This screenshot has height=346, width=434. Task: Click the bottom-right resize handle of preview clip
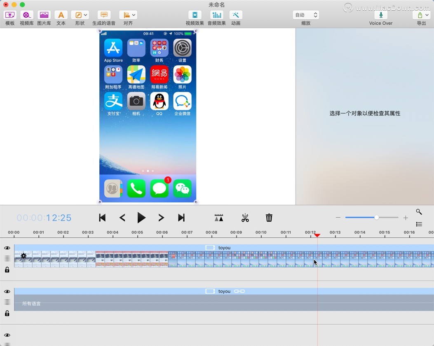coord(196,202)
